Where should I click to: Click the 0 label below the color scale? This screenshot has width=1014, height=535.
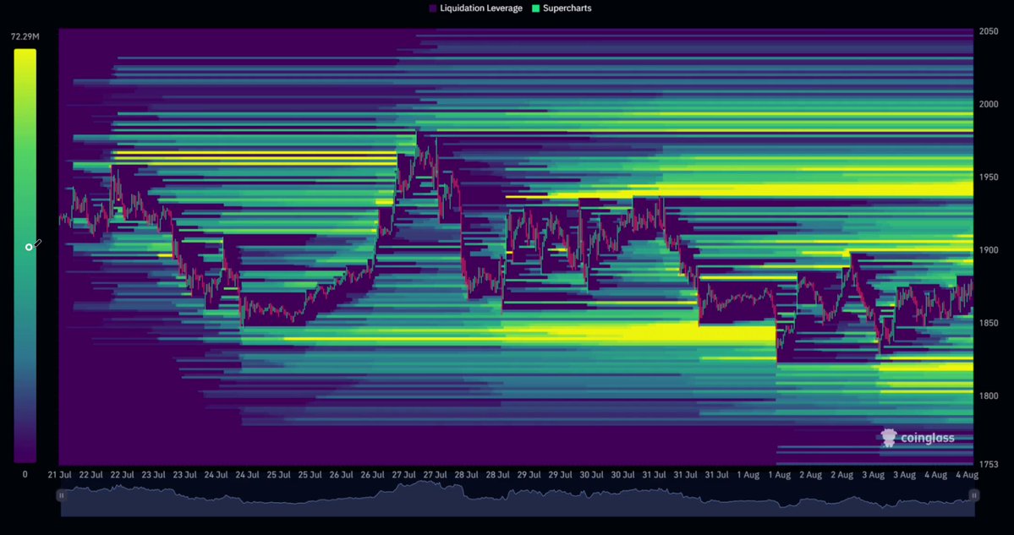click(x=25, y=474)
